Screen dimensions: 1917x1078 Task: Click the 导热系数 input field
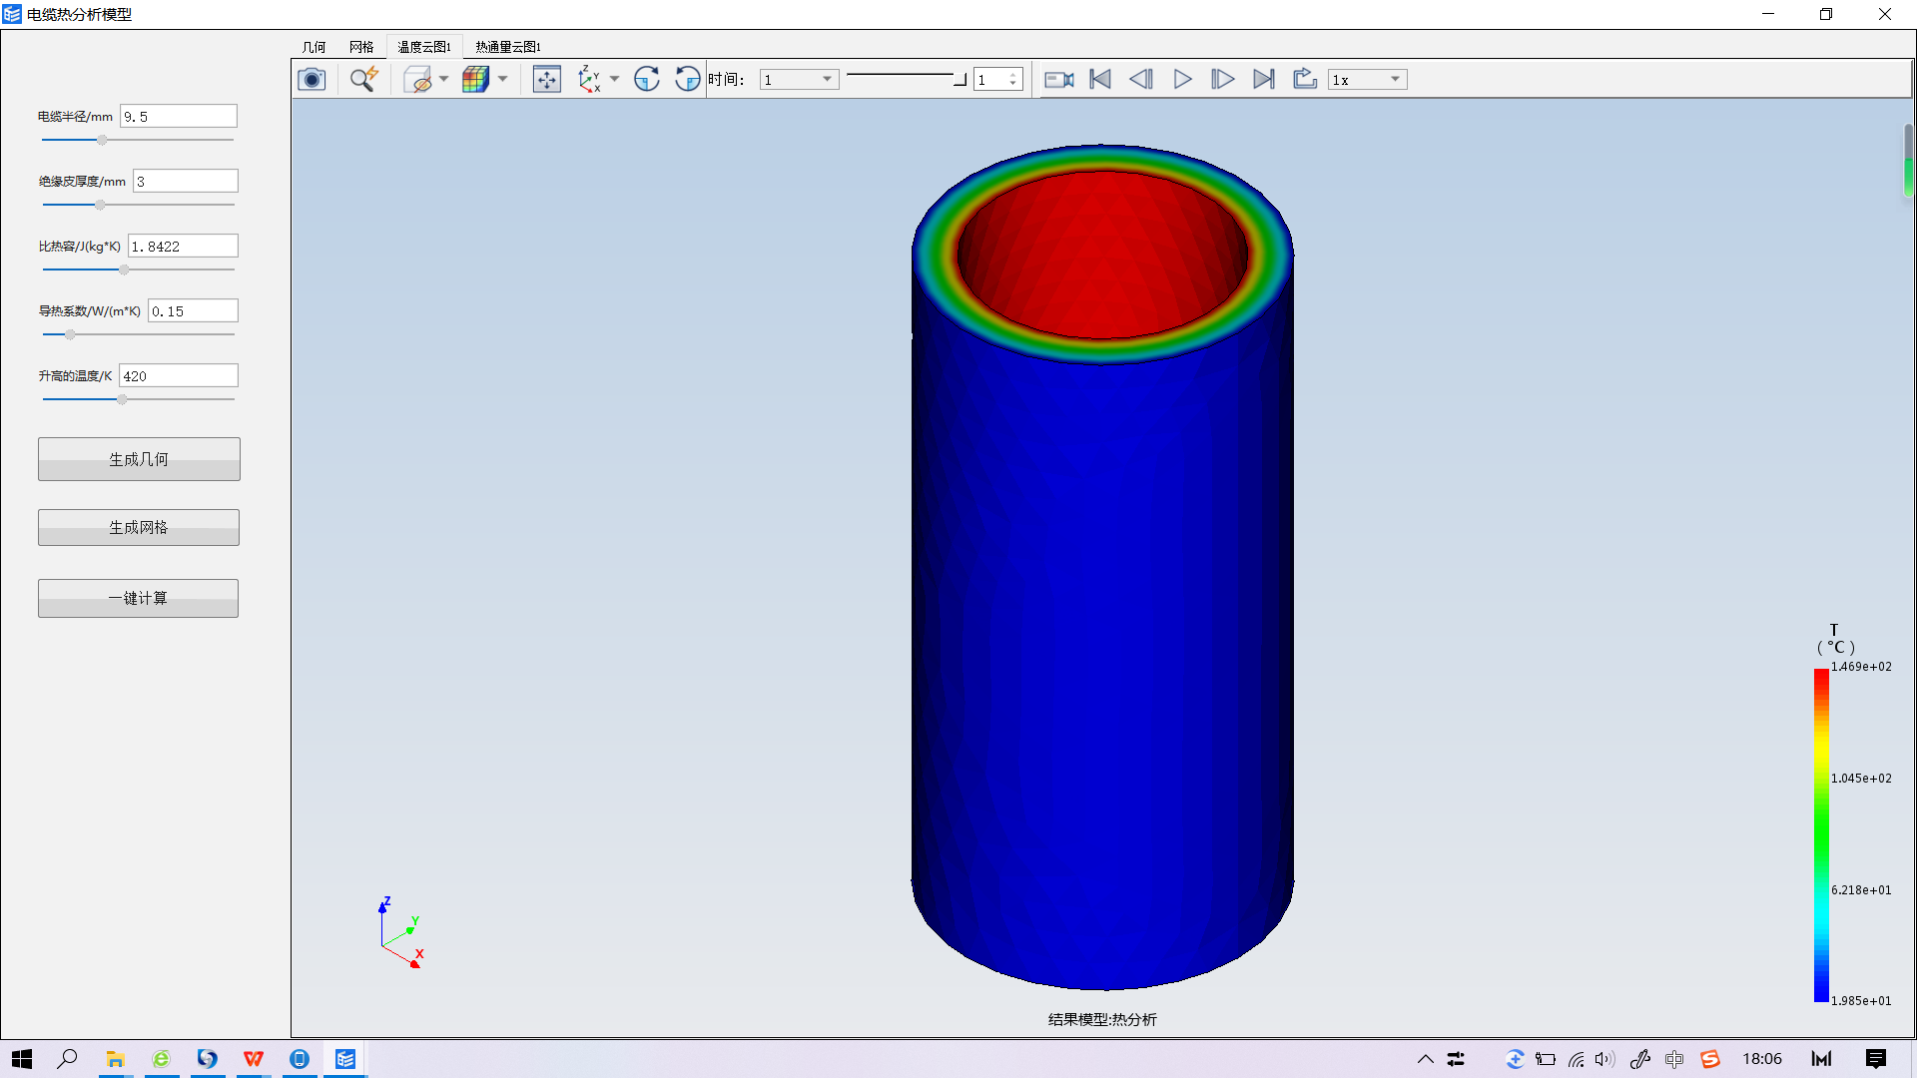coord(193,310)
